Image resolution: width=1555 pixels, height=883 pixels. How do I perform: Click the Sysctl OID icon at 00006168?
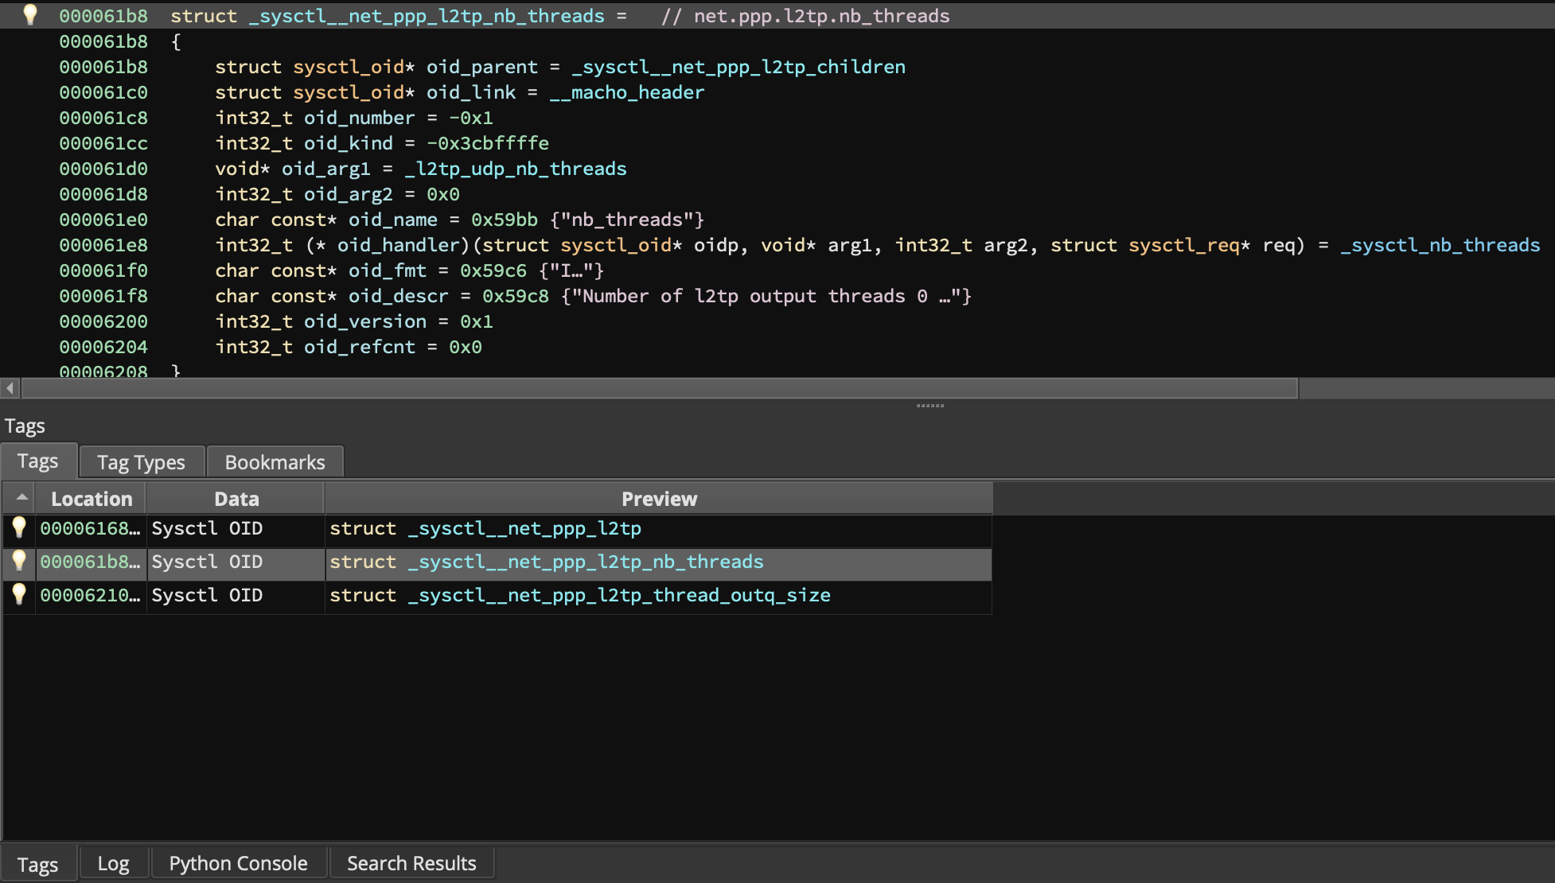(19, 527)
